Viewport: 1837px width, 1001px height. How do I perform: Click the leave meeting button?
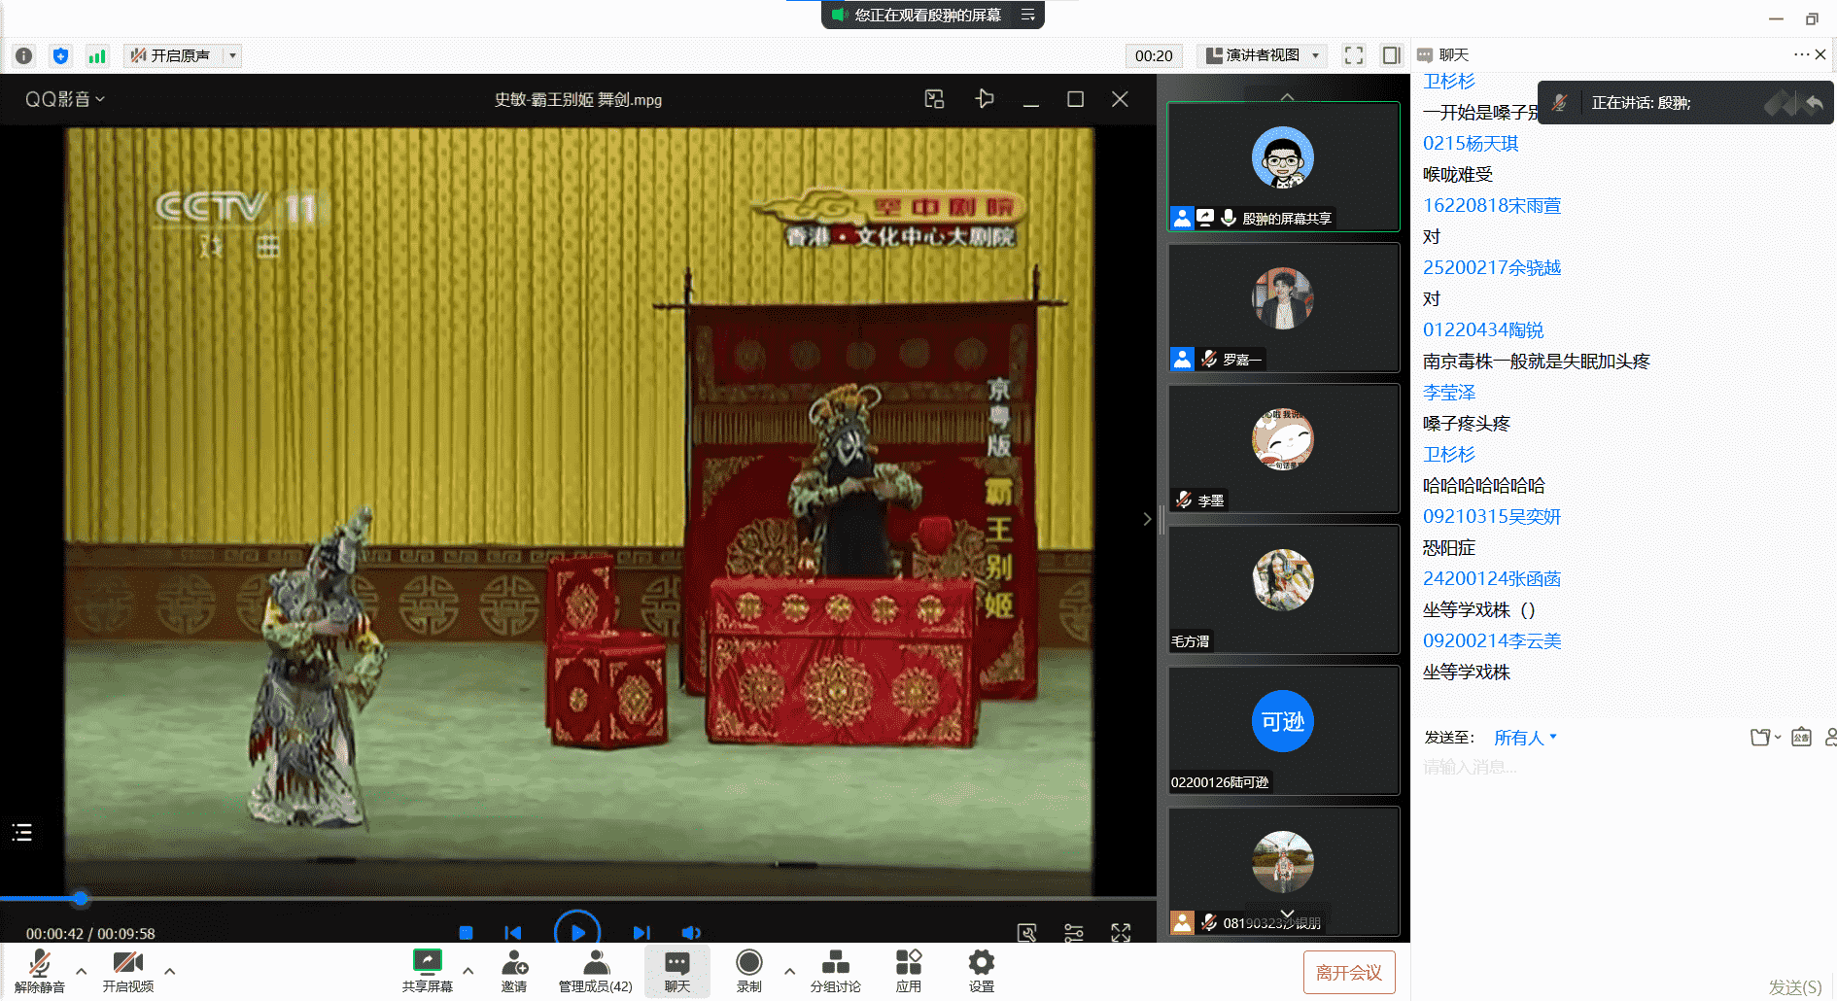1348,972
